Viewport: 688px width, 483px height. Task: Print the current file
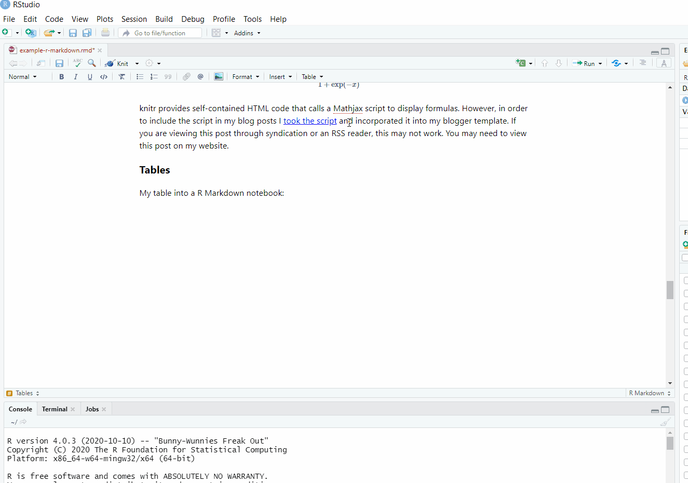coord(105,33)
